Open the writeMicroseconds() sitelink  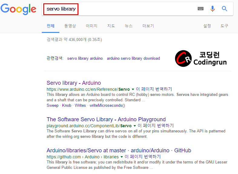coord(107,105)
